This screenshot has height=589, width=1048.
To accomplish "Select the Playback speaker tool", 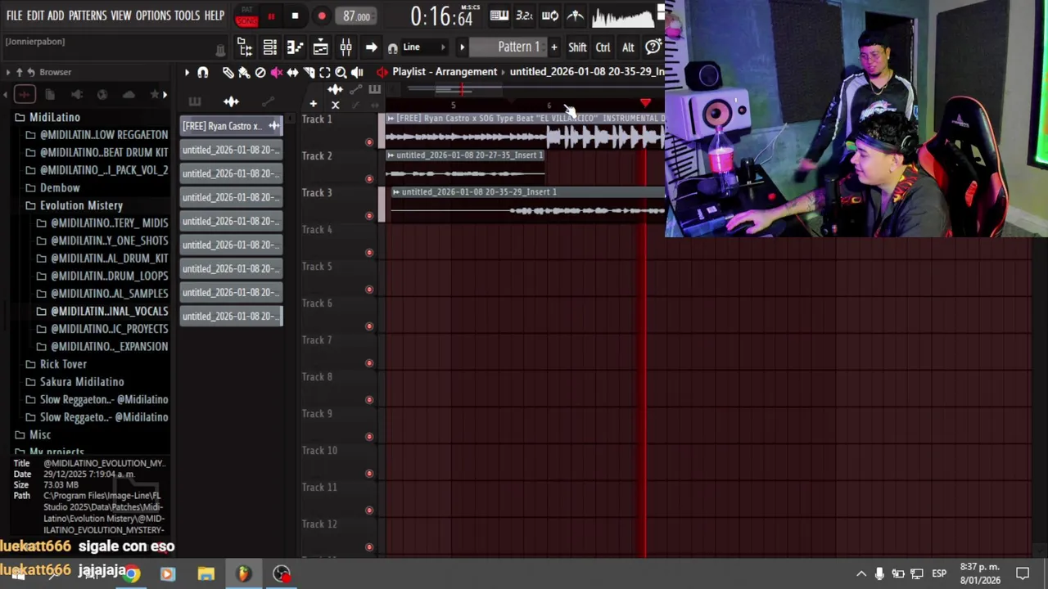I will [x=357, y=72].
